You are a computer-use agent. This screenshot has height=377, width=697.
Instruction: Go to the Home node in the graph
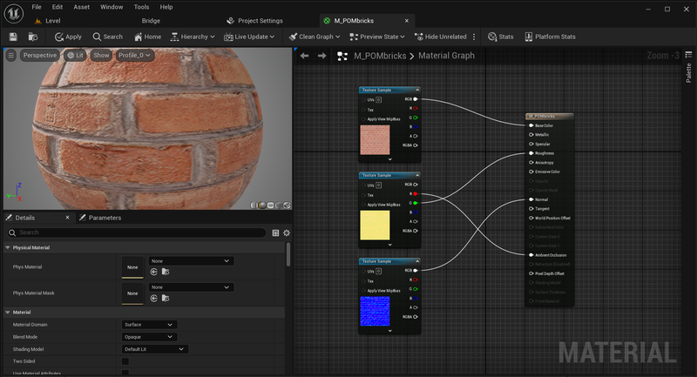click(x=147, y=37)
